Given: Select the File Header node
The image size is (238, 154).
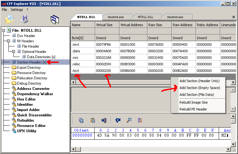Looking at the screenshot, I should (30, 46).
